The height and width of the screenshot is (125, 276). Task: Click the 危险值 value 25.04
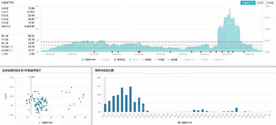click(31, 15)
